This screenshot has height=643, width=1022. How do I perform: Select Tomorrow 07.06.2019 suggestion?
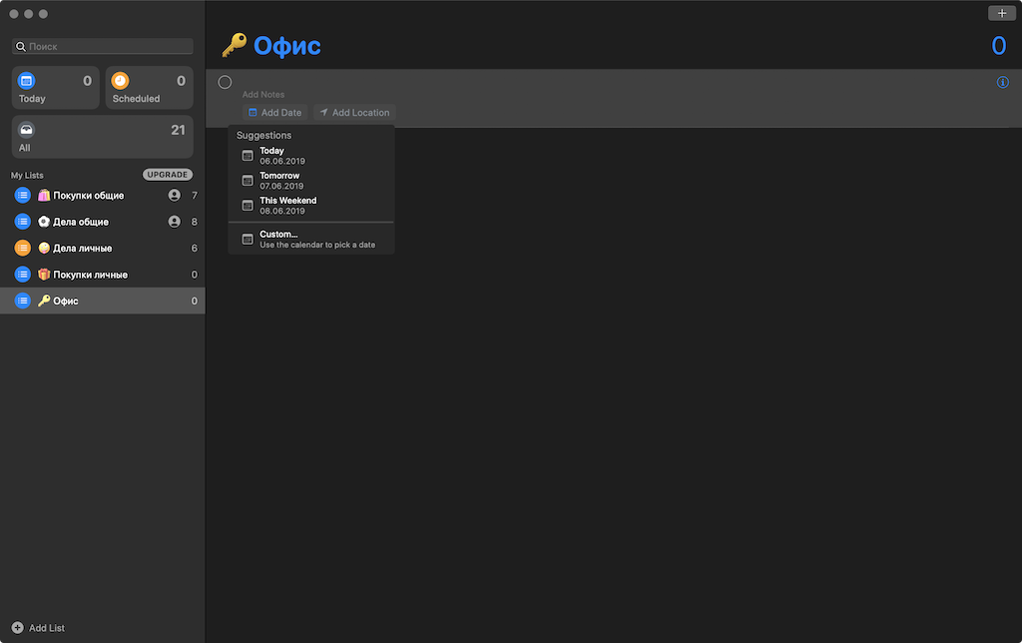[x=311, y=181]
